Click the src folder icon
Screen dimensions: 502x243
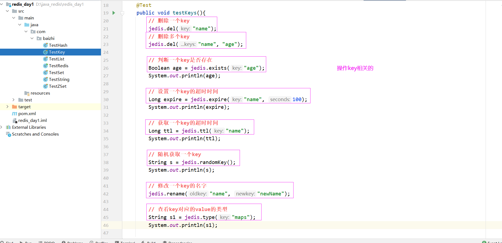coord(14,11)
